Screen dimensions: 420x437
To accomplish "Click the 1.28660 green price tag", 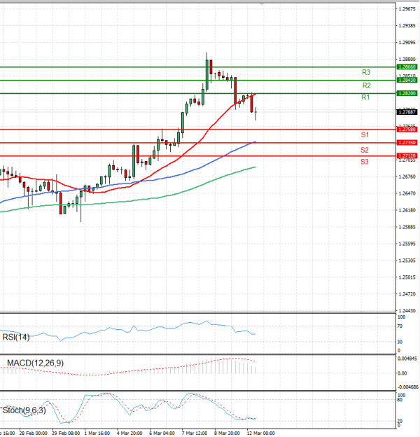I will (407, 67).
